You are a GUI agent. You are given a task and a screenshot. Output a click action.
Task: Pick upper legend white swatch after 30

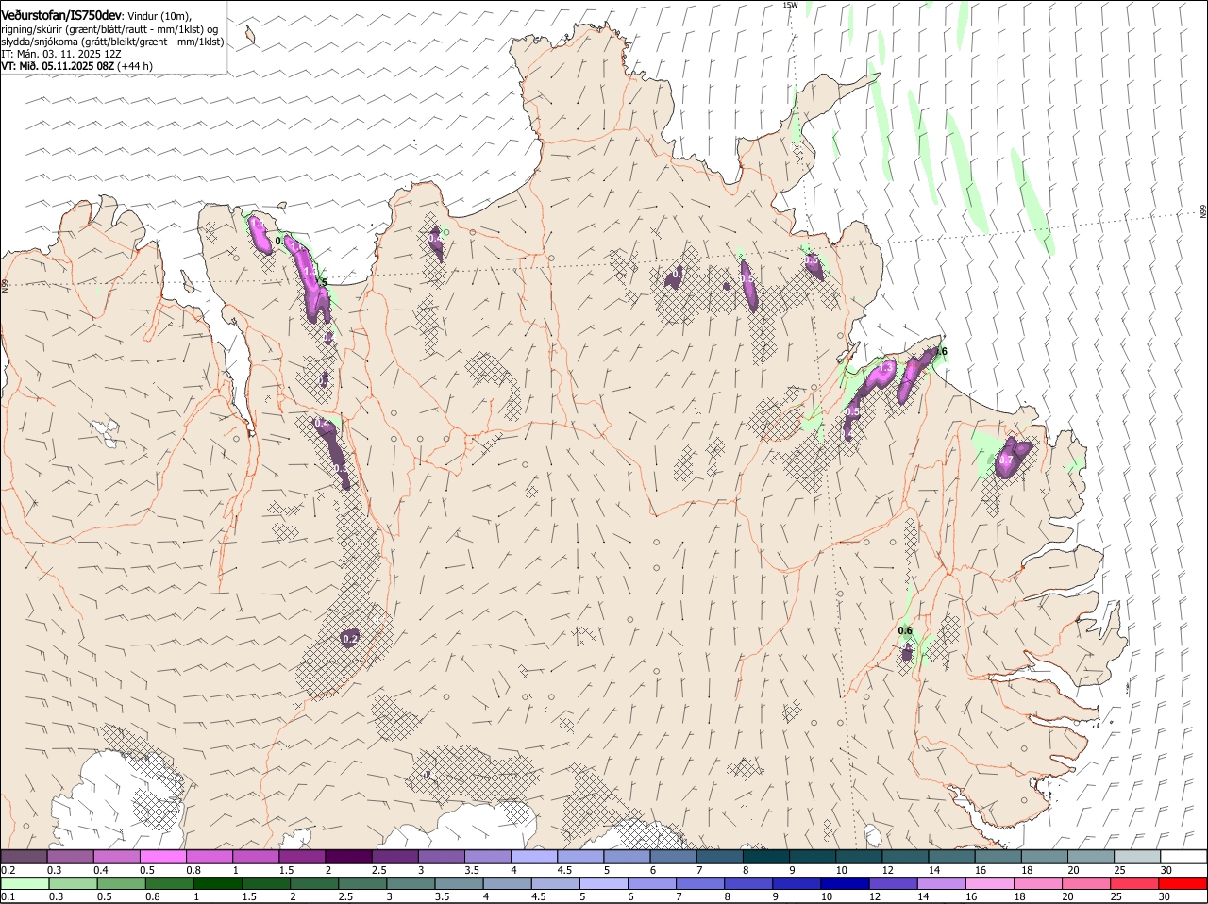[1183, 857]
